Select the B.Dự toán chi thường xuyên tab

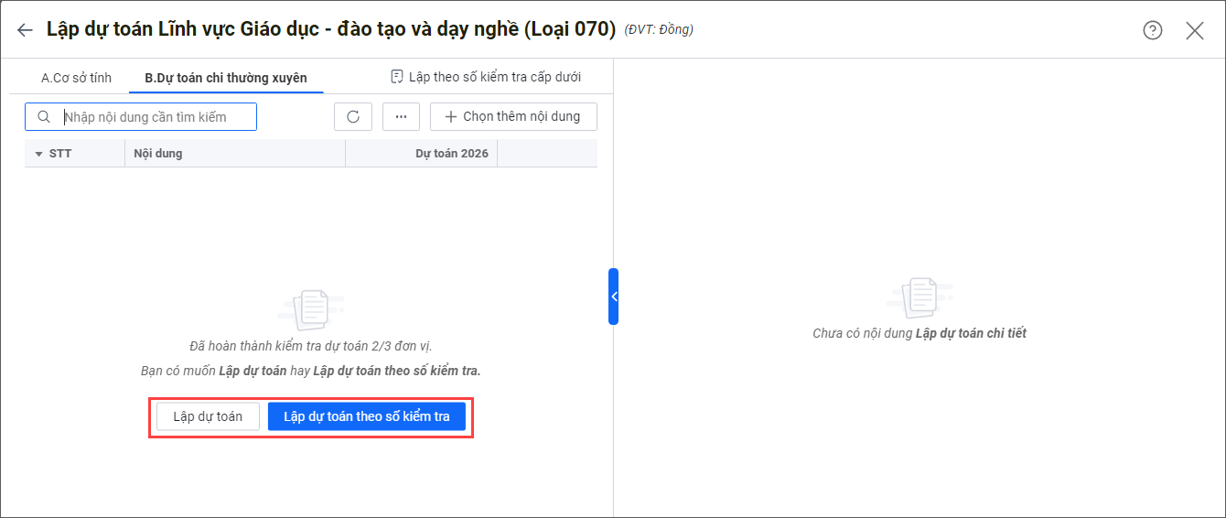coord(226,78)
